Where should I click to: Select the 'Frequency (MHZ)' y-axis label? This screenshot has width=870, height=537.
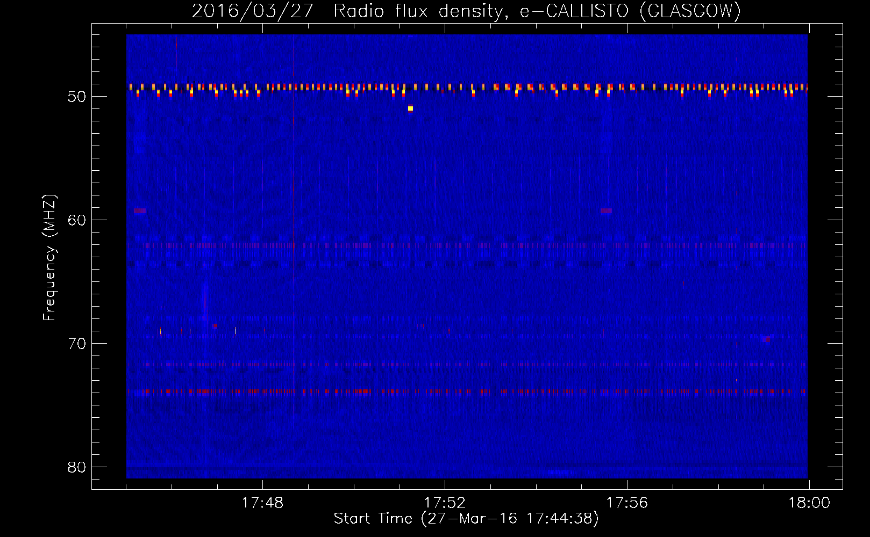(49, 258)
